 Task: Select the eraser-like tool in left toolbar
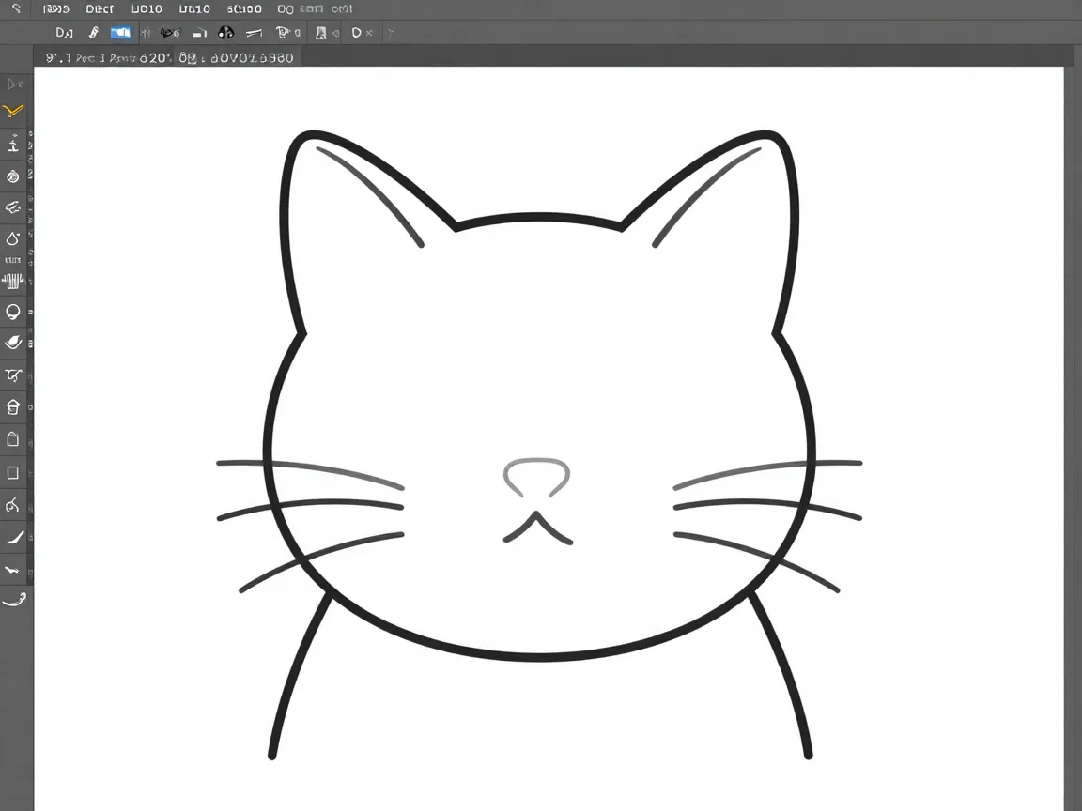pos(12,207)
